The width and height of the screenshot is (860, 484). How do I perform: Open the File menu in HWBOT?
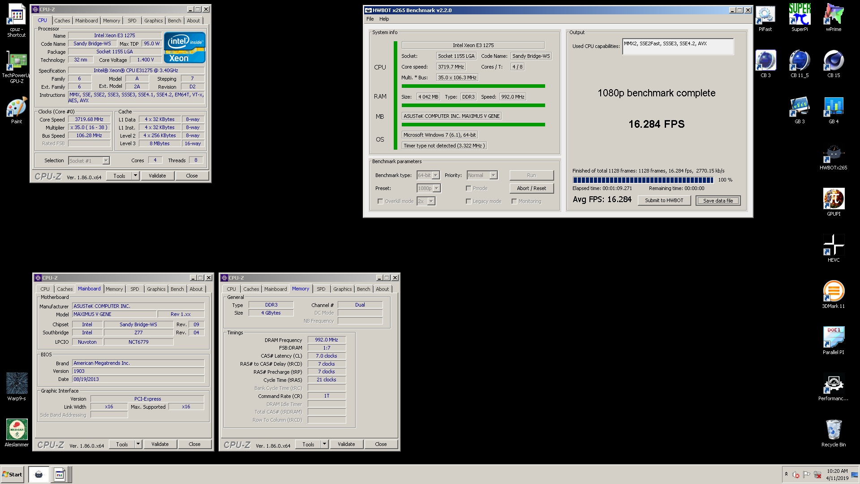(370, 19)
